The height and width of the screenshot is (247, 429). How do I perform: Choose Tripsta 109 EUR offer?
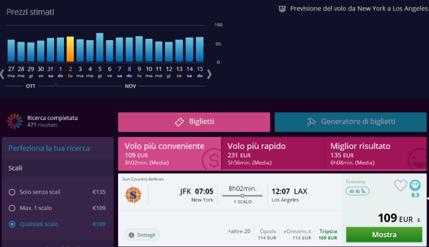point(328,234)
